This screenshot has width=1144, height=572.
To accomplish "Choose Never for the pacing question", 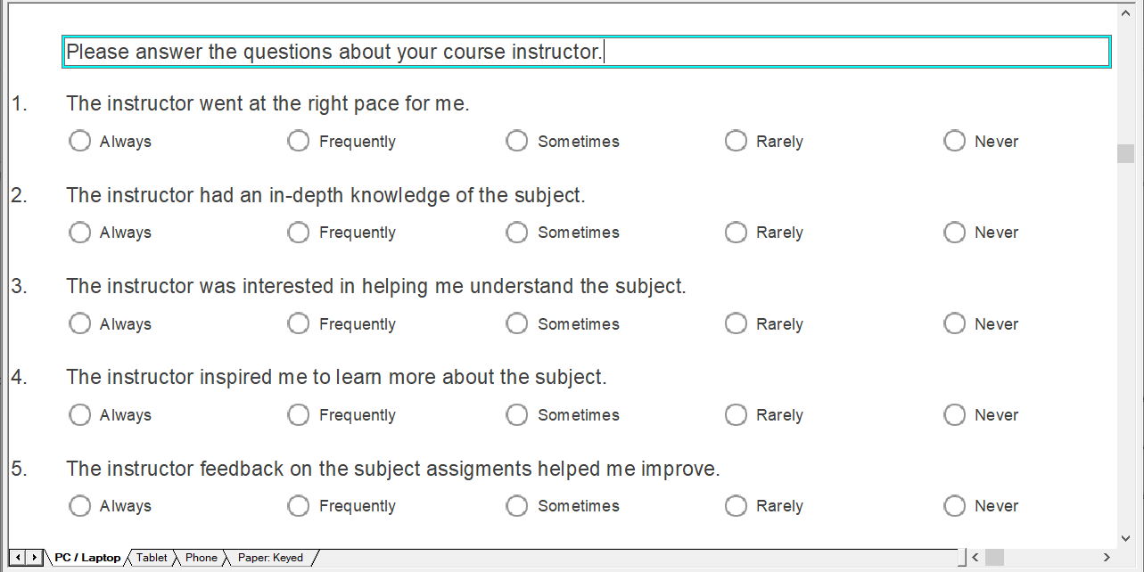I will coord(954,141).
